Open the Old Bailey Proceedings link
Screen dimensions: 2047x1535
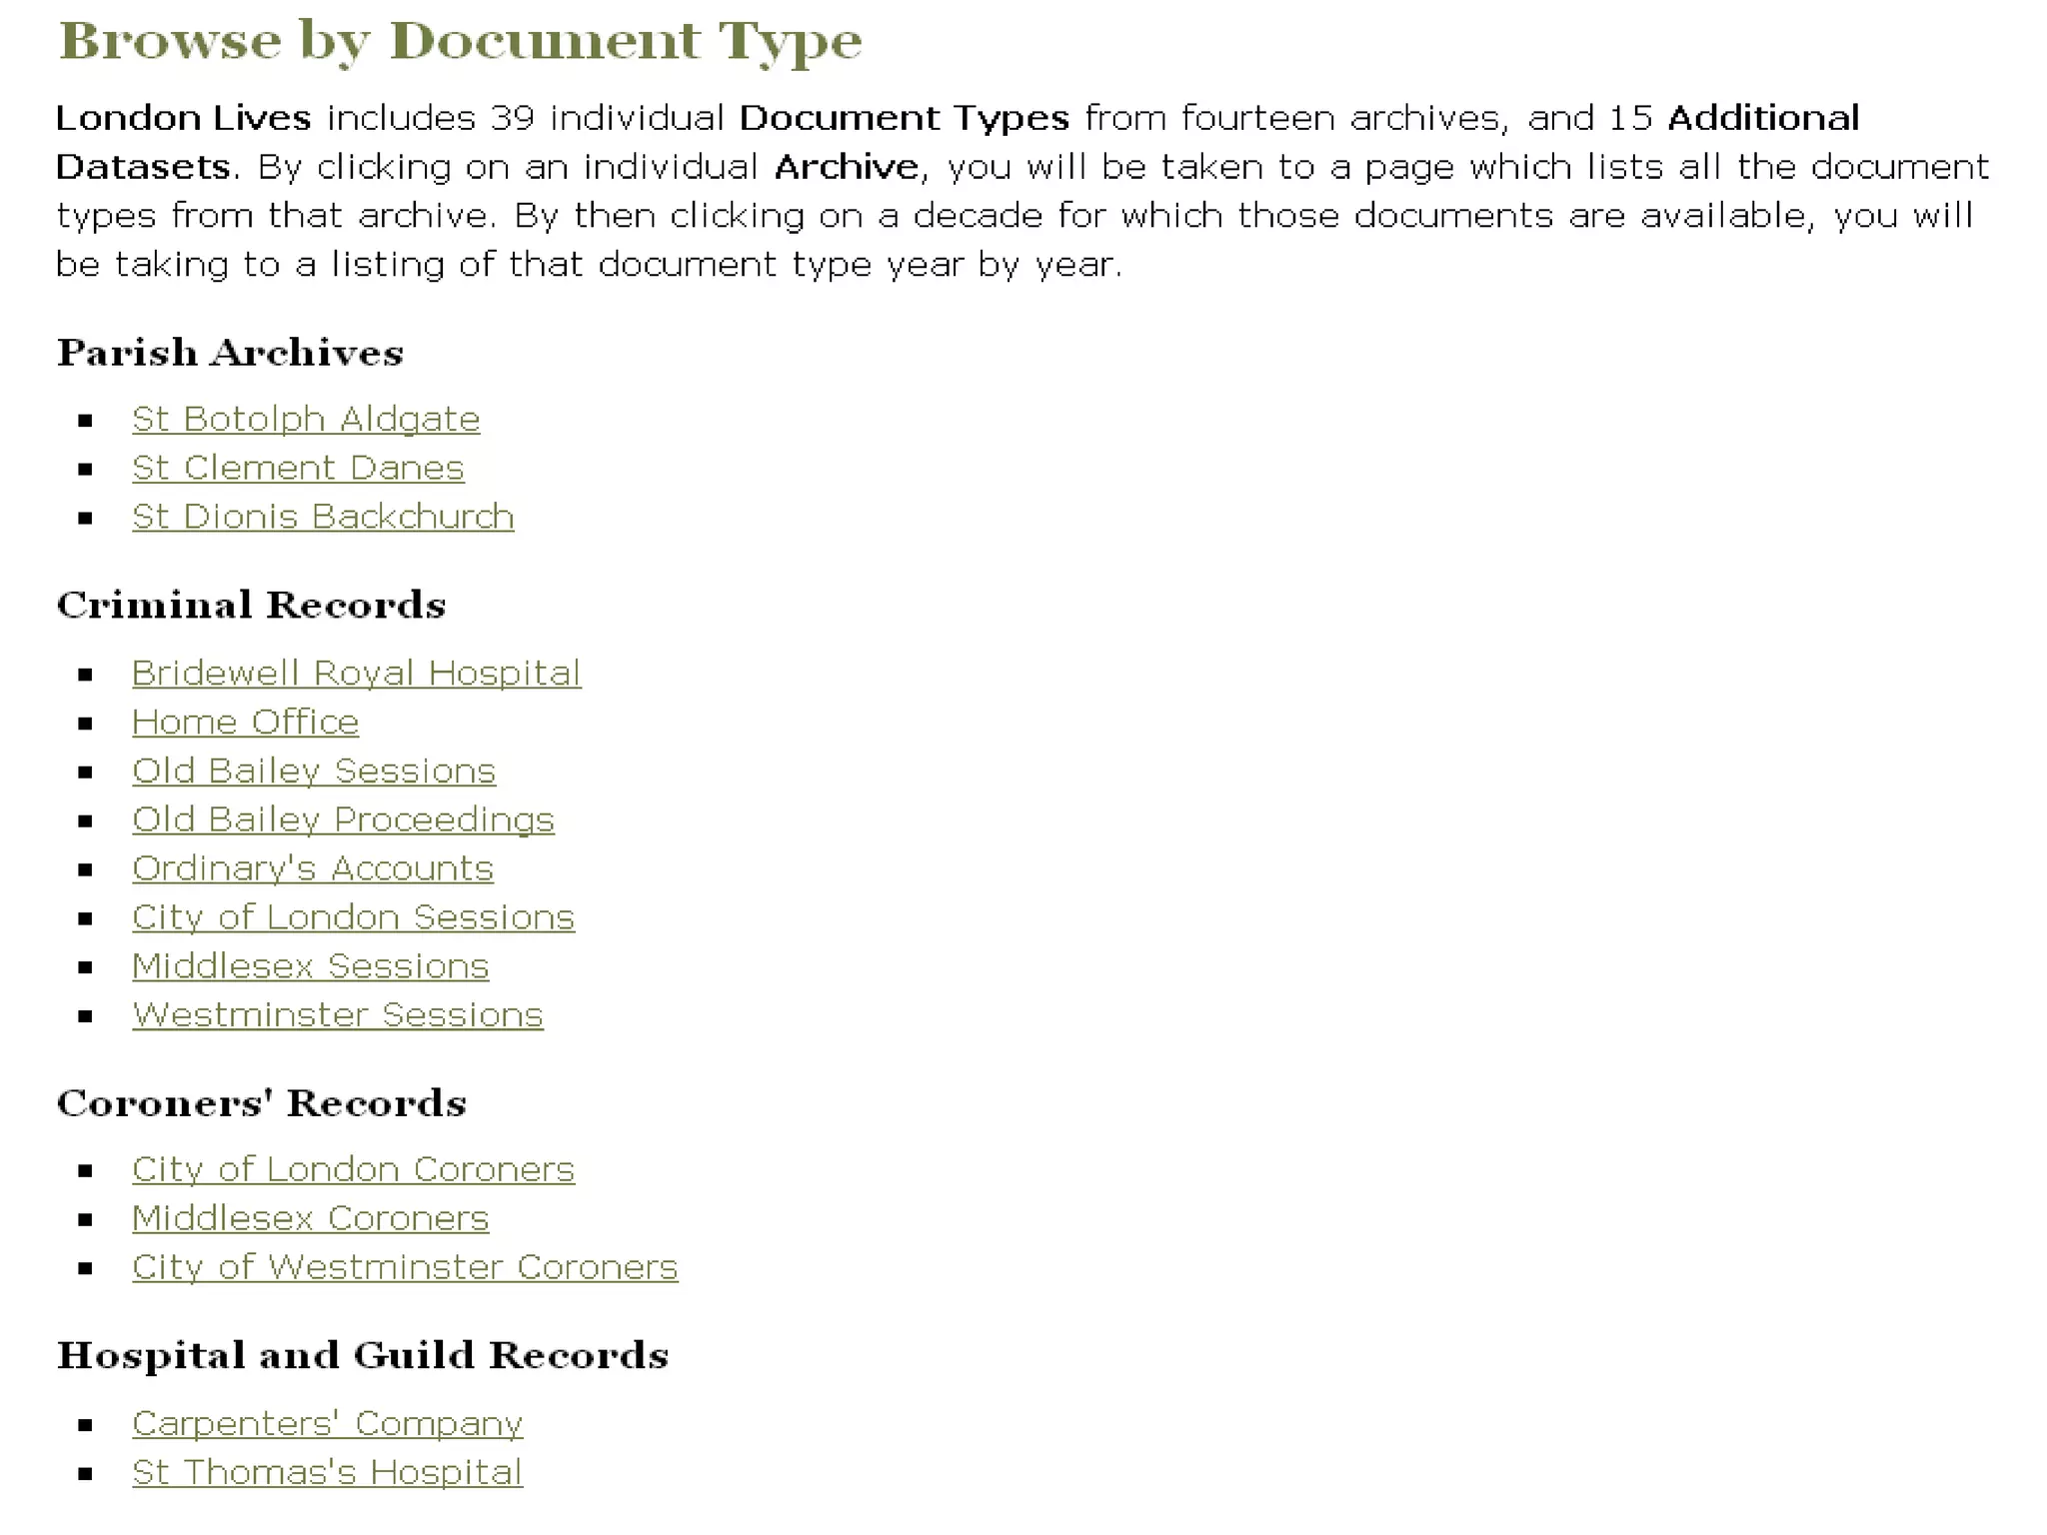click(343, 819)
